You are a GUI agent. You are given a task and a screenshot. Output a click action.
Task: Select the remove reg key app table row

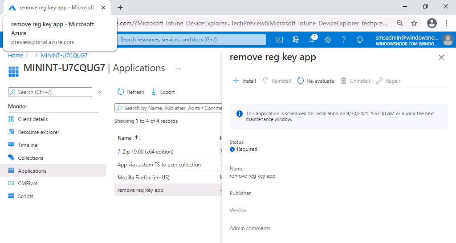pos(168,190)
